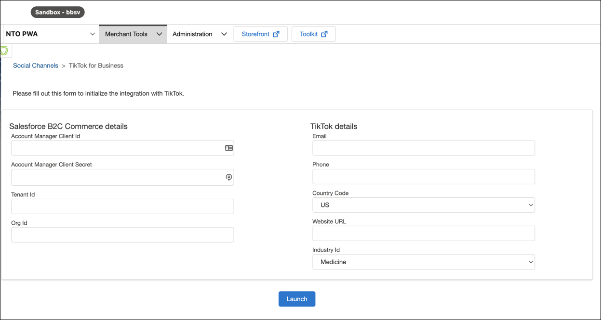The width and height of the screenshot is (601, 320).
Task: Click into the Org Id input
Action: 122,235
